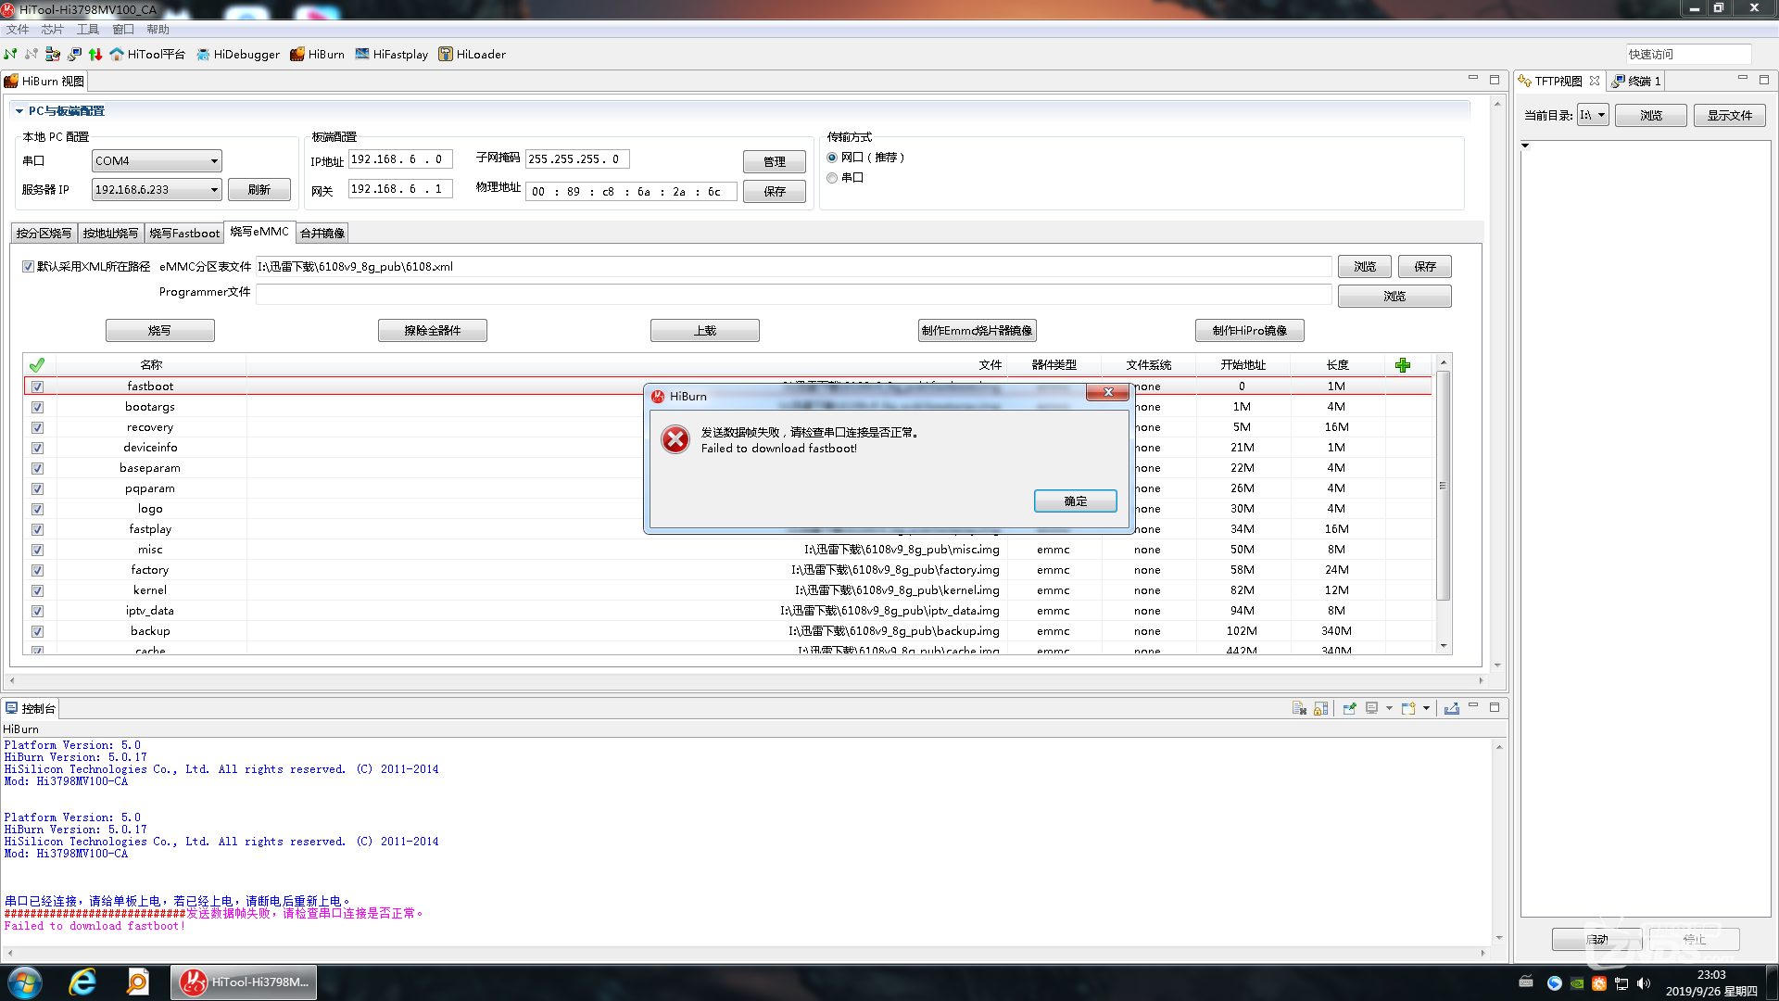Click the green checkmark select-all icon

tap(37, 365)
